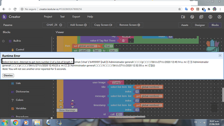
Task: Open the CHAT_ZX screen dropdown
Action: pos(54,25)
